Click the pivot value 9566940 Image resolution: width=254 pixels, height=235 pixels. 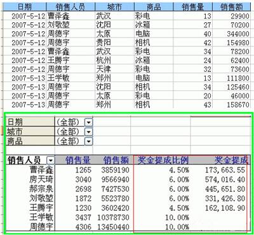click(116, 180)
